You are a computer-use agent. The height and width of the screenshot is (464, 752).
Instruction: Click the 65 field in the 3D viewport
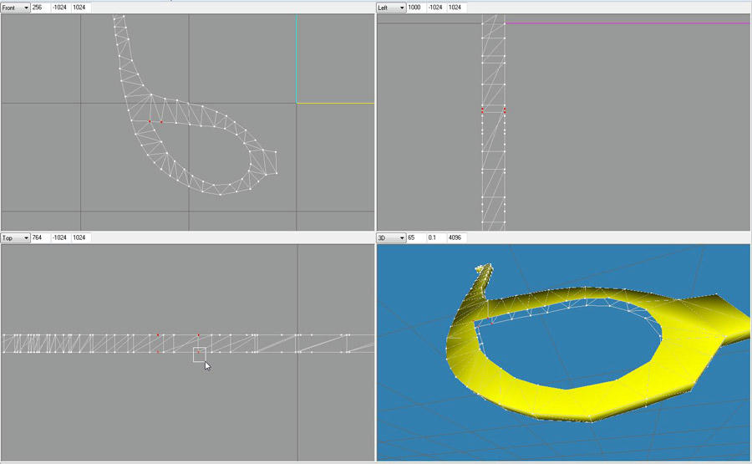(x=414, y=238)
